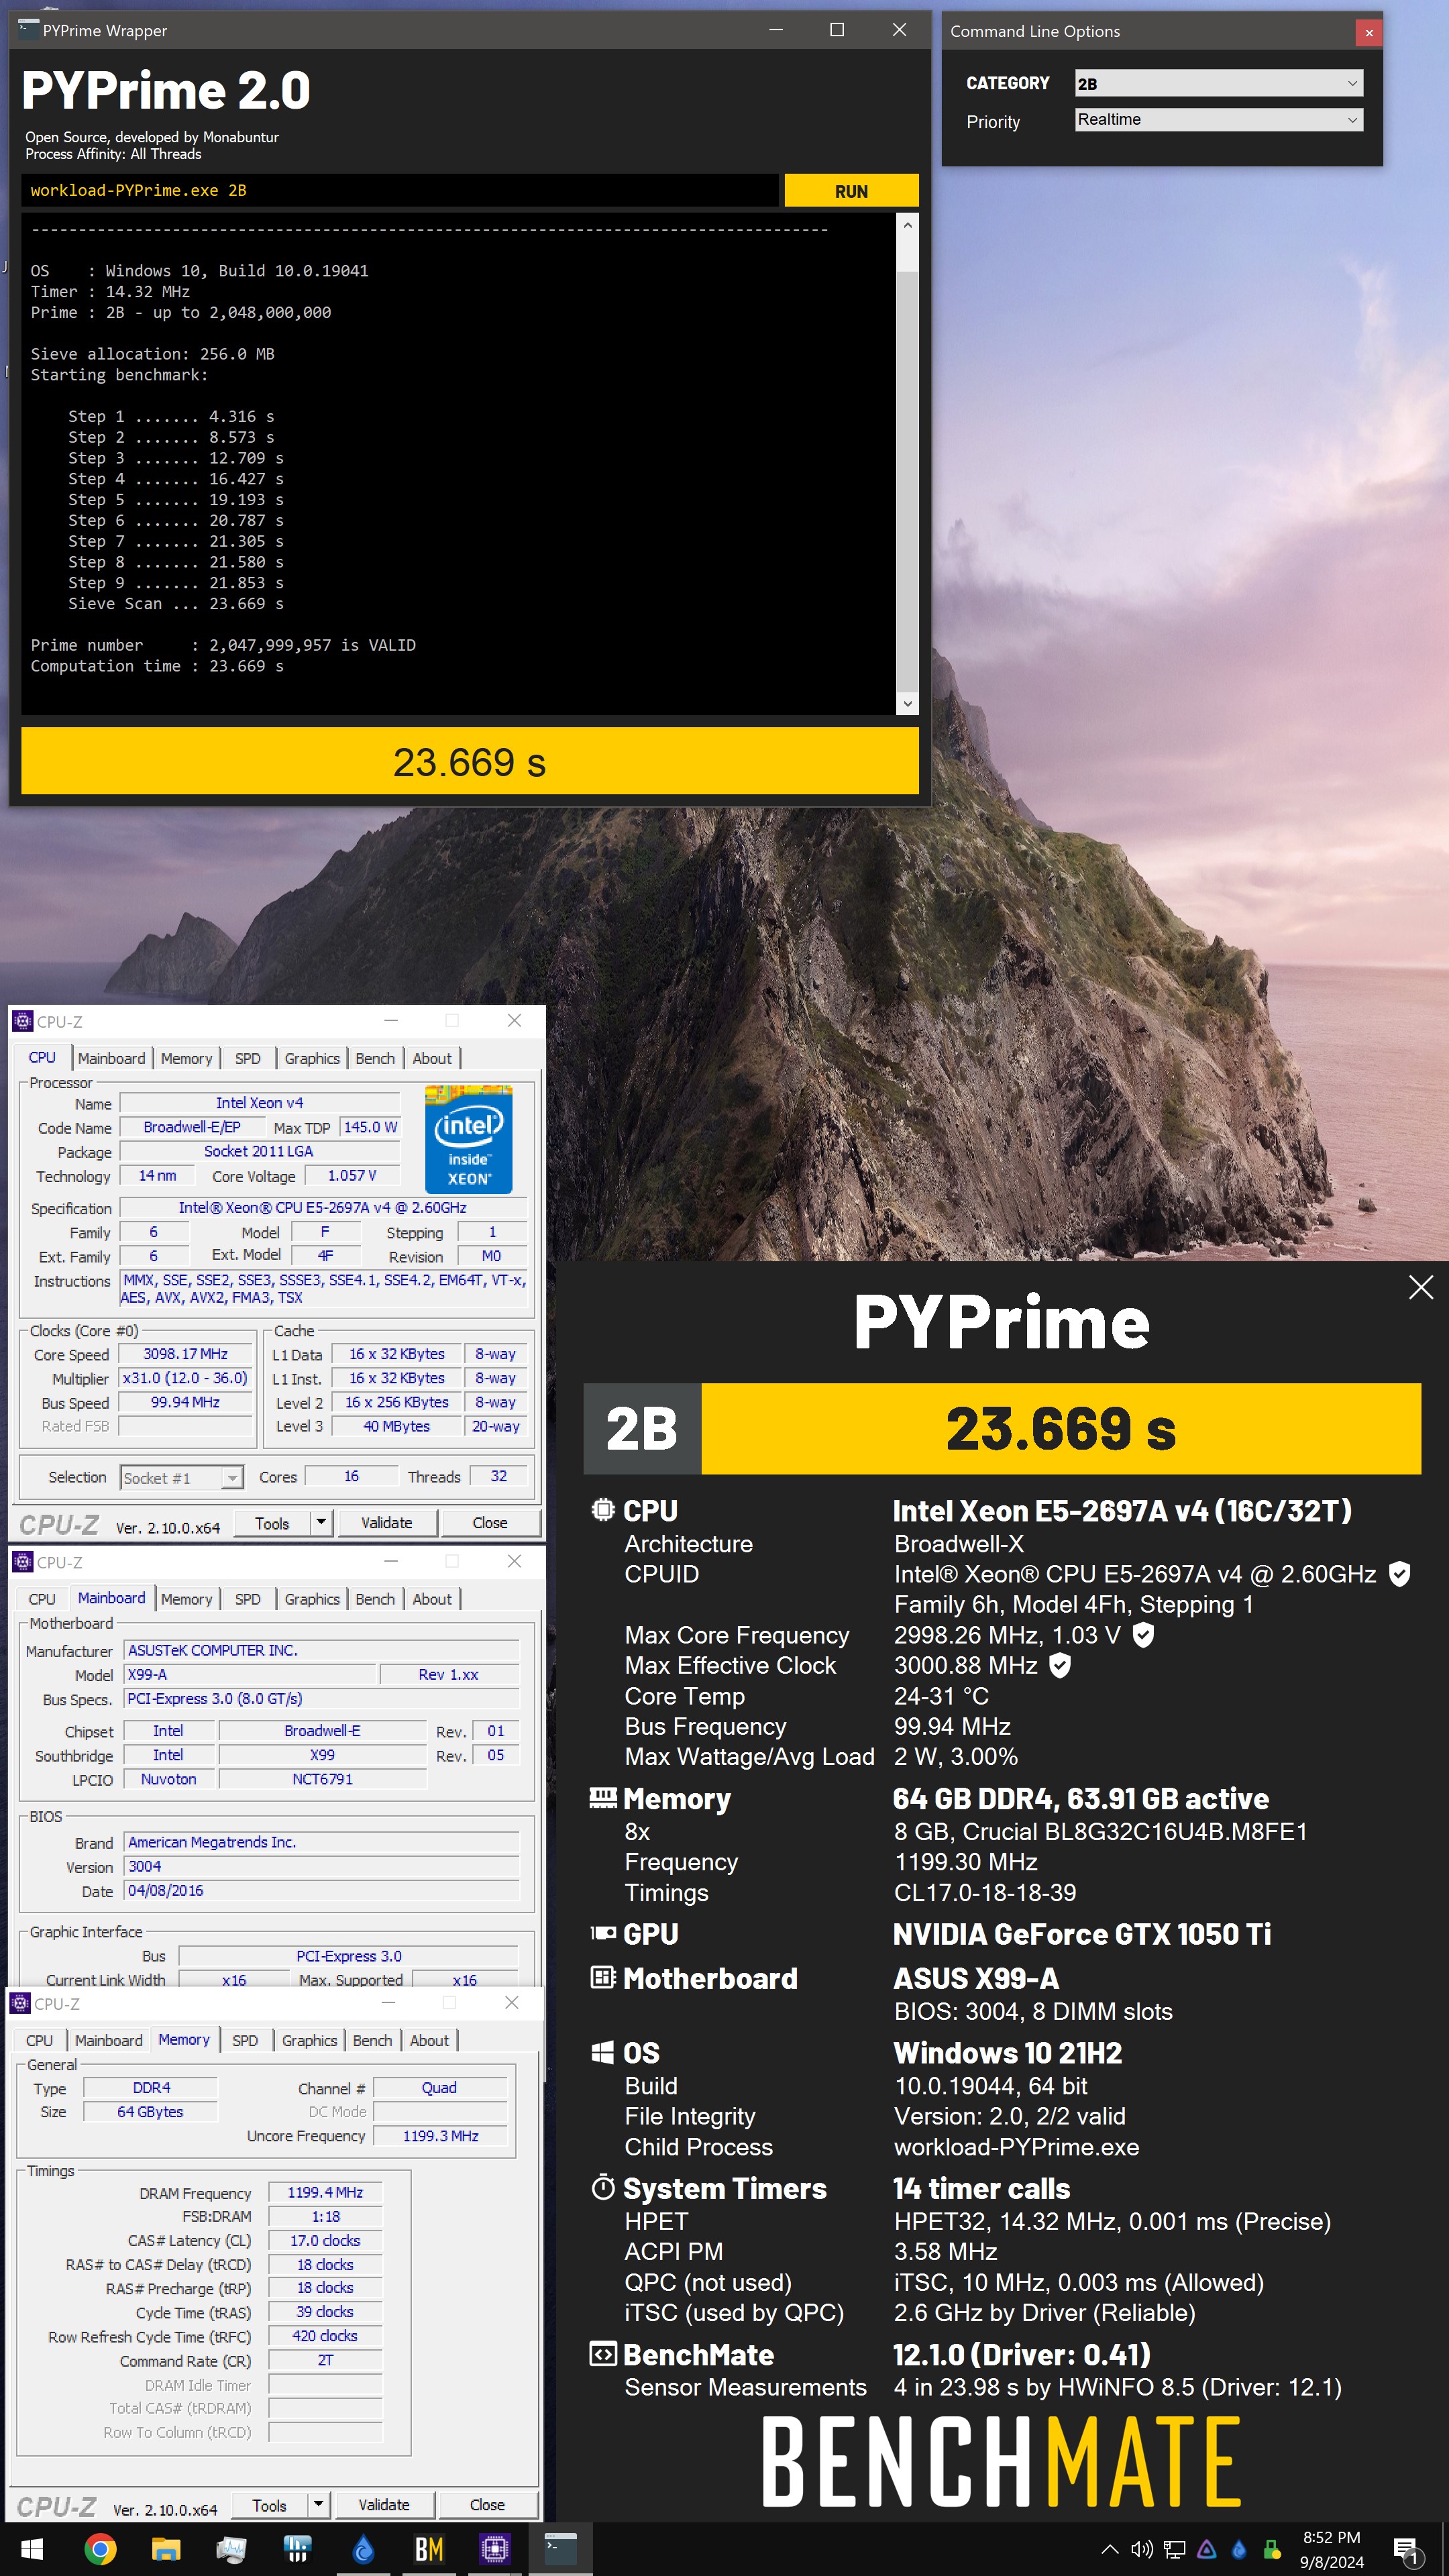The width and height of the screenshot is (1449, 2576).
Task: Open SPD tab in middle CPU-Z window
Action: pyautogui.click(x=247, y=1599)
